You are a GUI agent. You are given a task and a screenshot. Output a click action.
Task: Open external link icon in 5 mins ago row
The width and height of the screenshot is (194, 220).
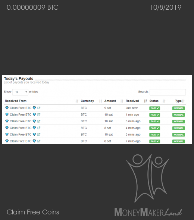click(39, 134)
